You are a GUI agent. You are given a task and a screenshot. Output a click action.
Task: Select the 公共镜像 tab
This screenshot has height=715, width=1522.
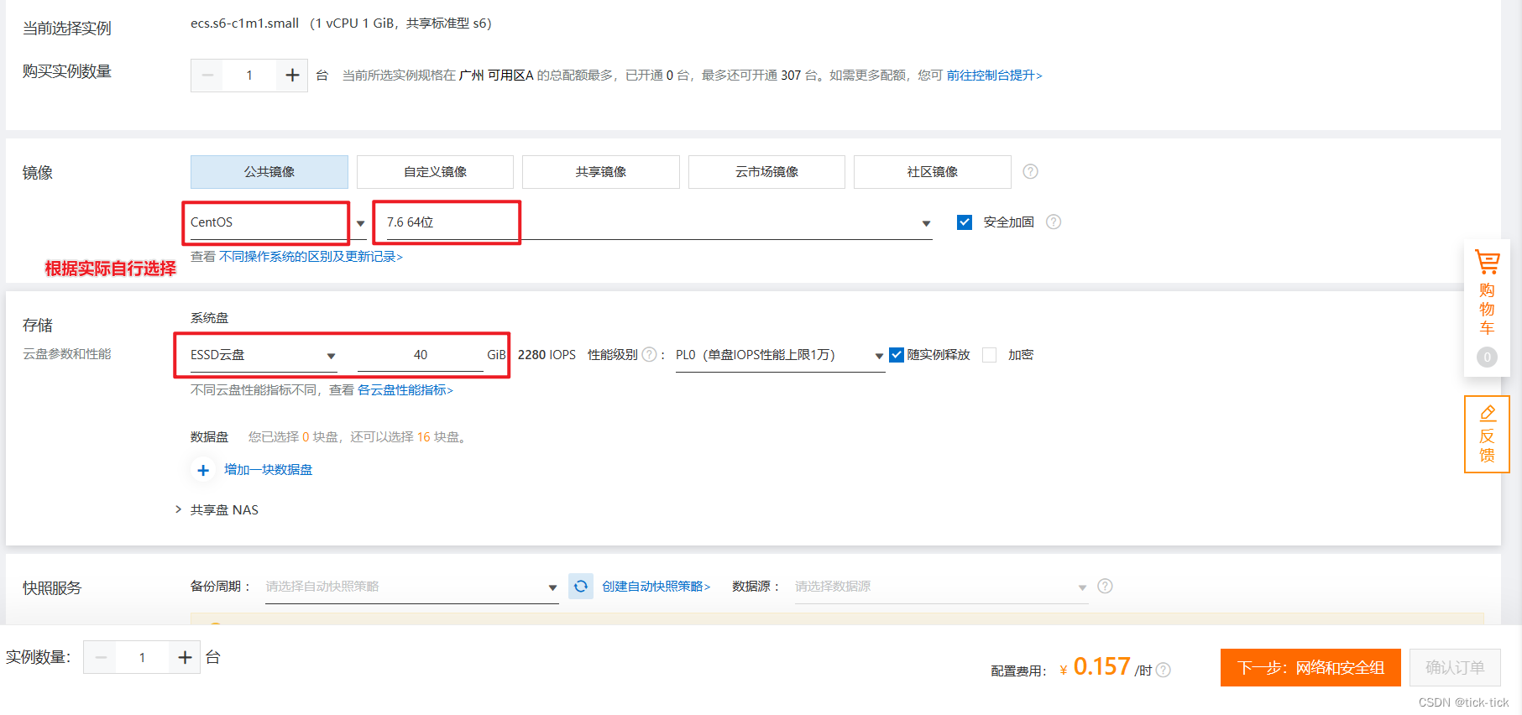pos(269,172)
